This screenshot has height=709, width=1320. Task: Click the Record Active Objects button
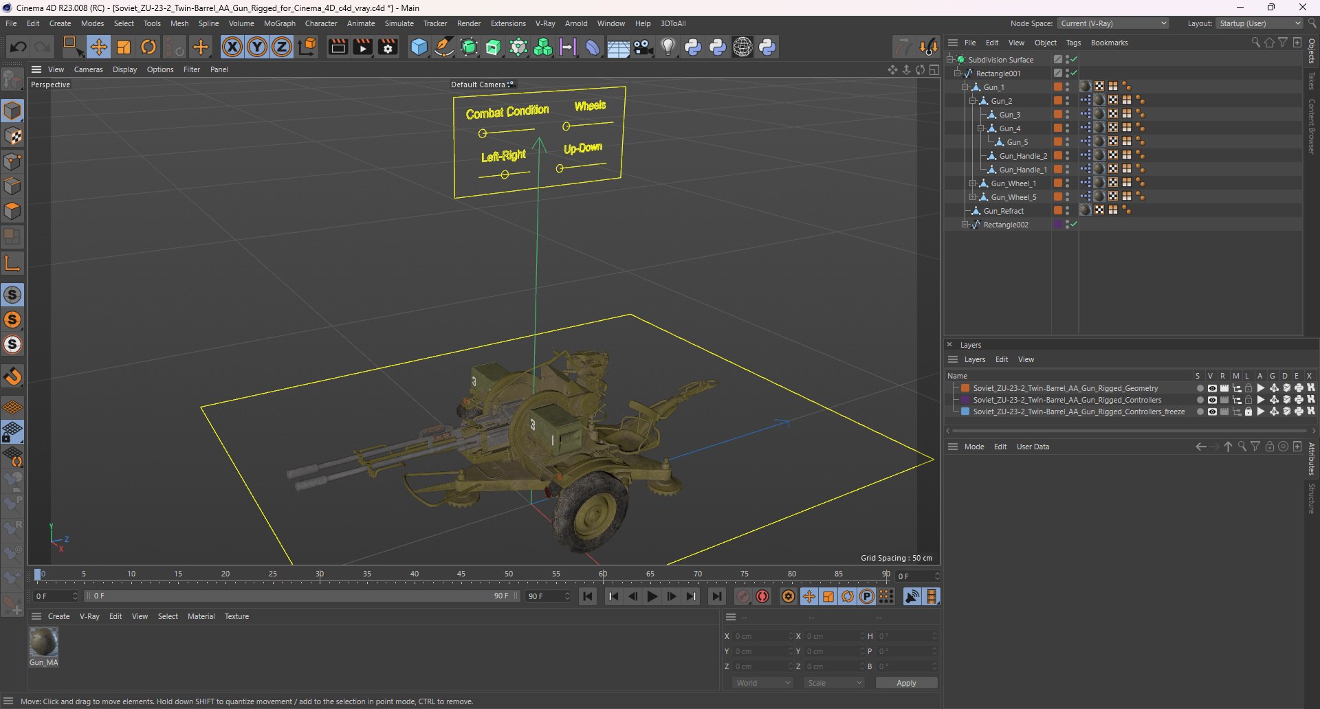743,596
